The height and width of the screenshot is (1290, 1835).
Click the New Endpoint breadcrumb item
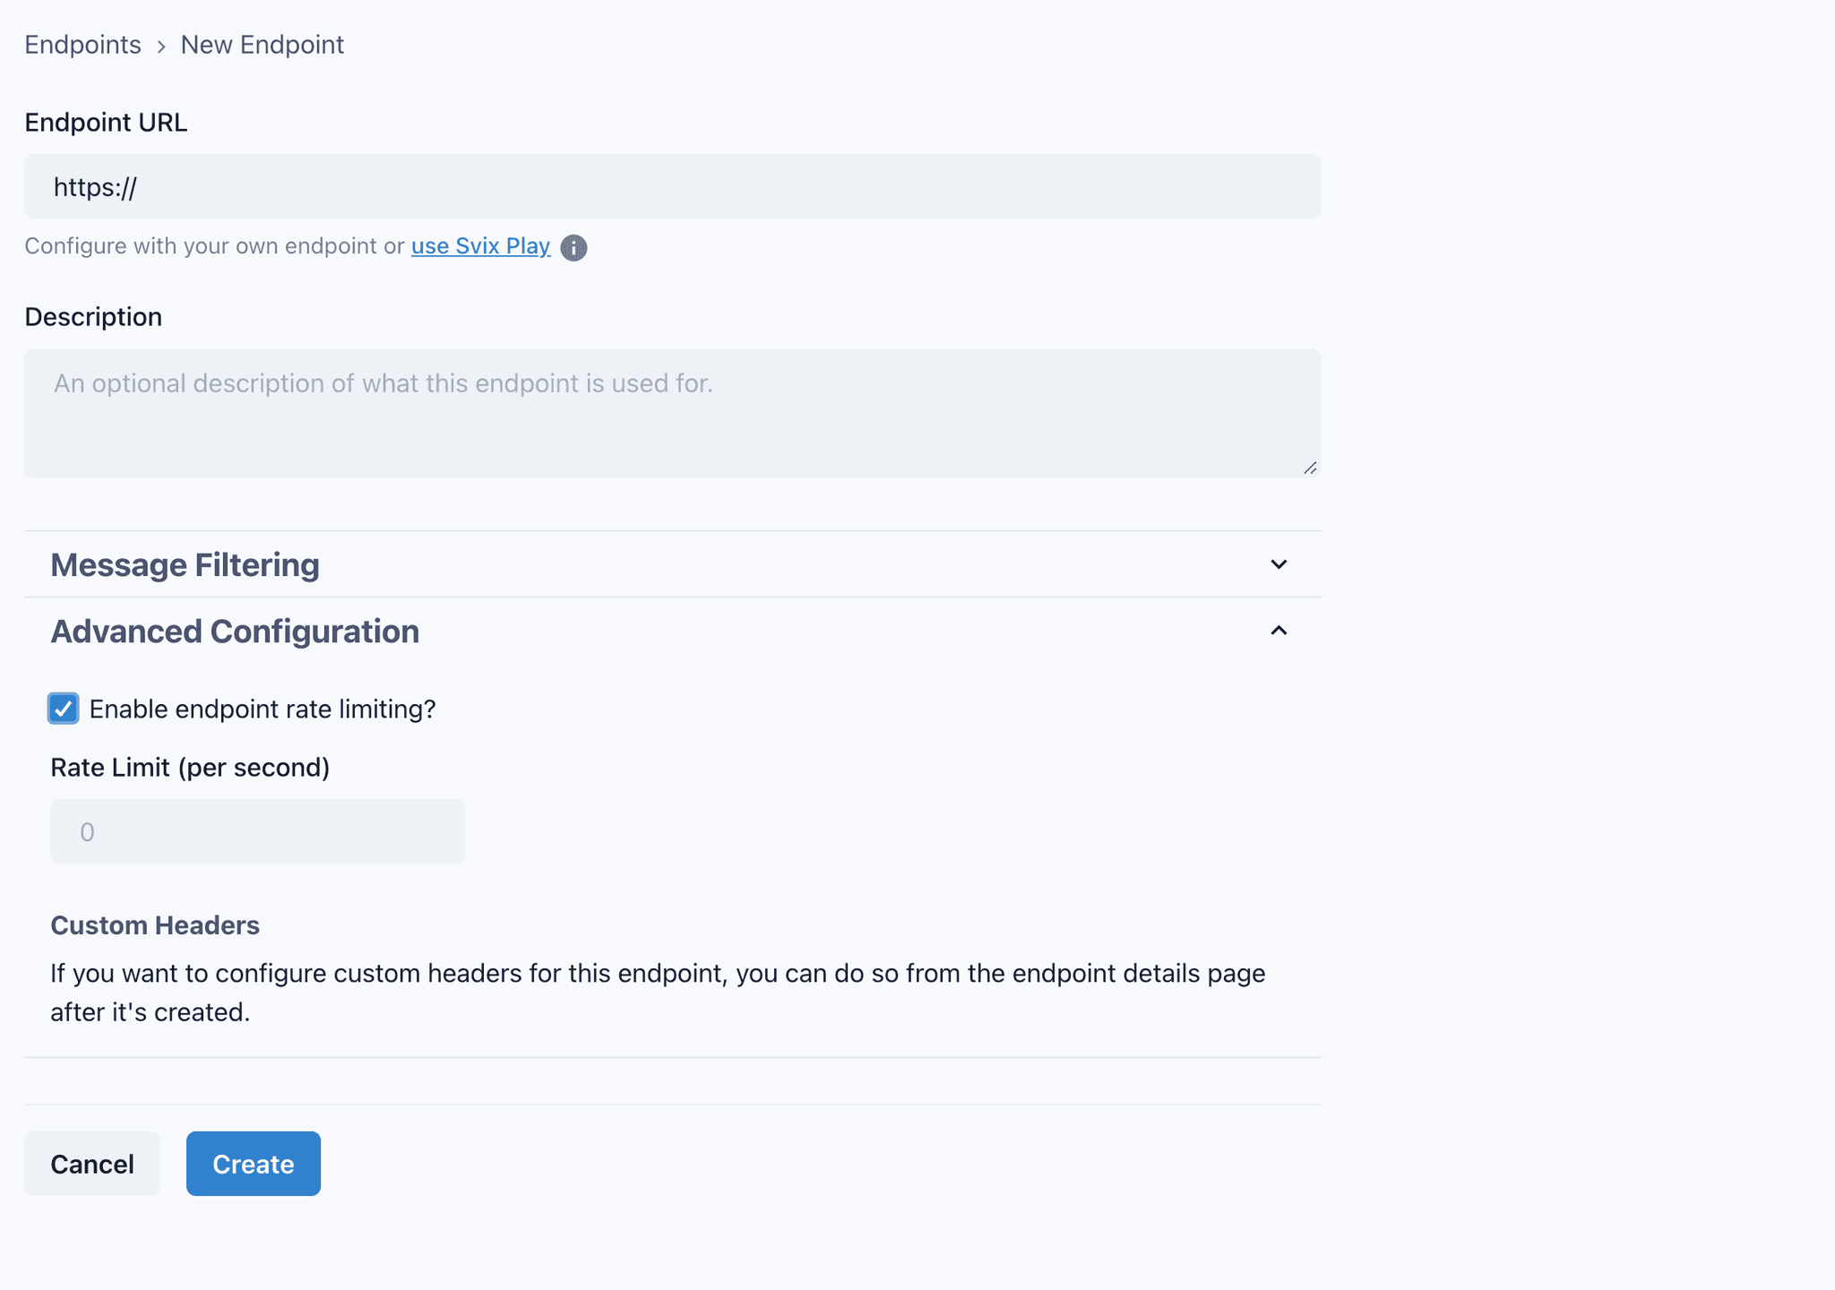[262, 45]
